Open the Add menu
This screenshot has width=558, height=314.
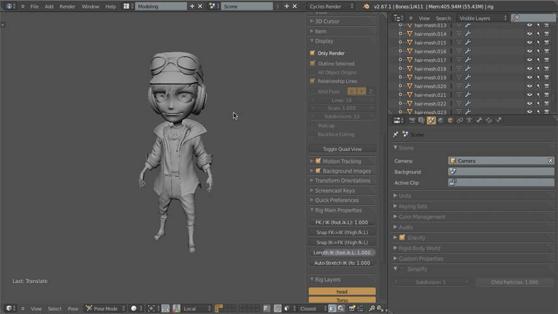click(49, 6)
